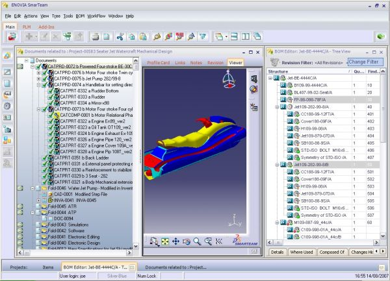Click the blue tree filter toolbar icon
The width and height of the screenshot is (390, 281).
pos(203,37)
